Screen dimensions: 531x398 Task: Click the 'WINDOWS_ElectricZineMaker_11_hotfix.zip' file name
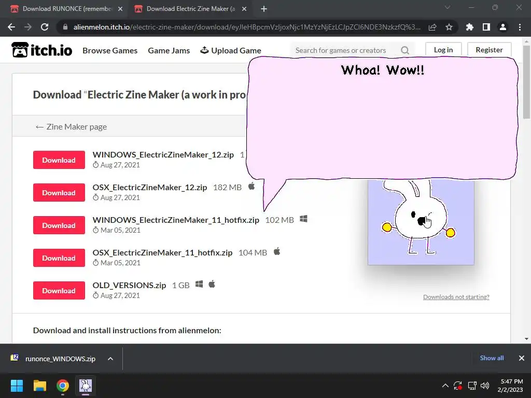click(176, 220)
